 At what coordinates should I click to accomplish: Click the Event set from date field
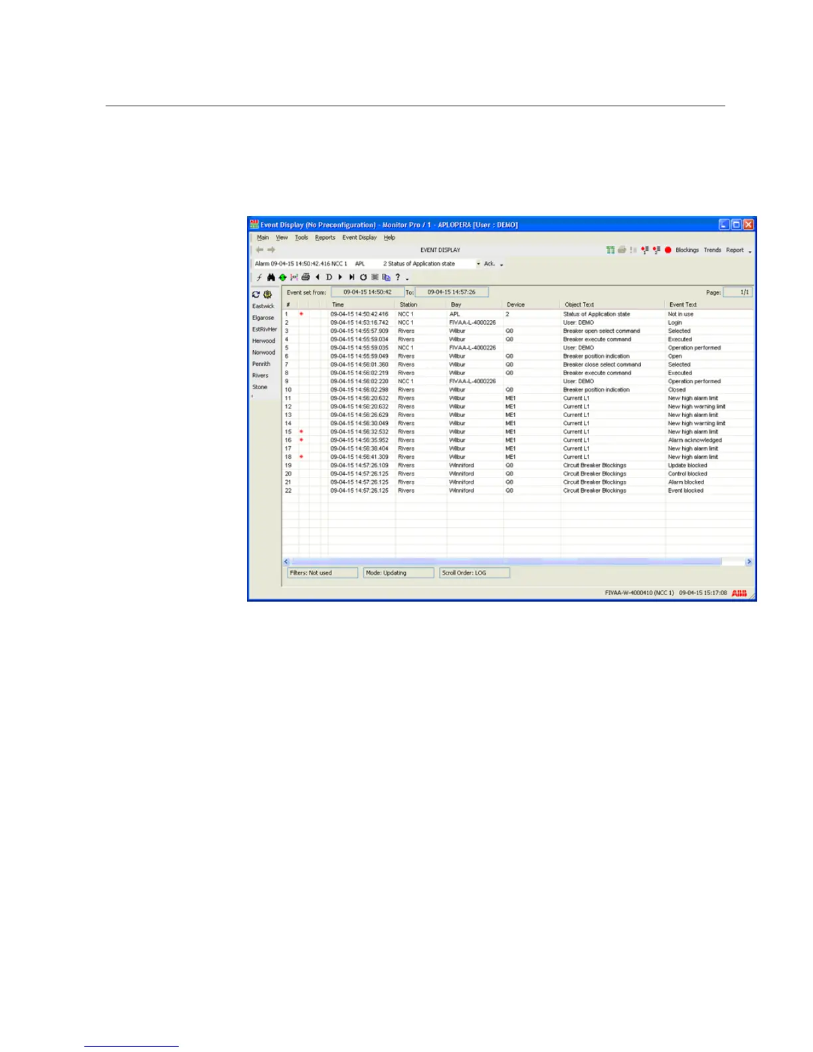[367, 292]
